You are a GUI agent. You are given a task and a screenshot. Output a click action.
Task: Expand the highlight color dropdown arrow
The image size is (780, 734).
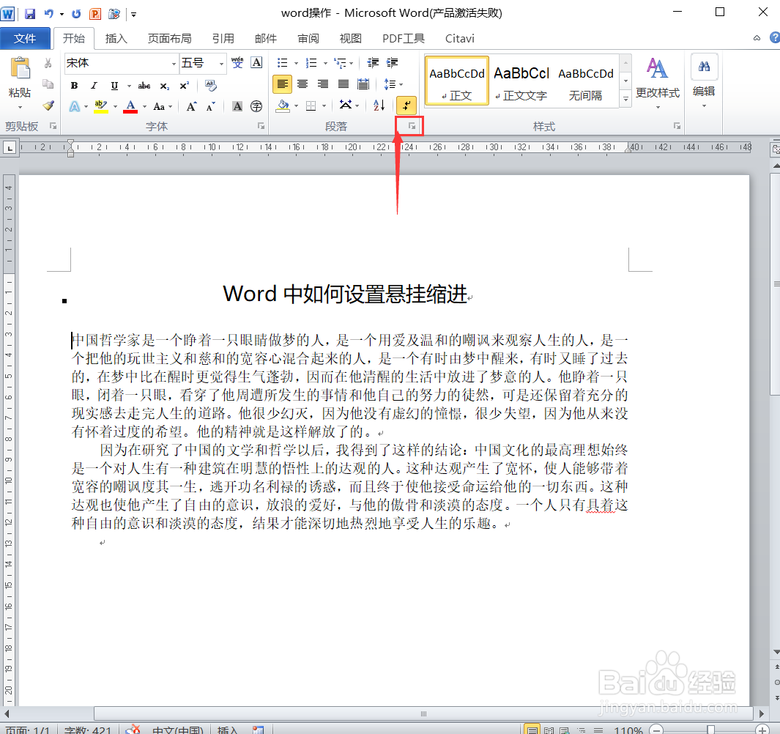coord(115,106)
